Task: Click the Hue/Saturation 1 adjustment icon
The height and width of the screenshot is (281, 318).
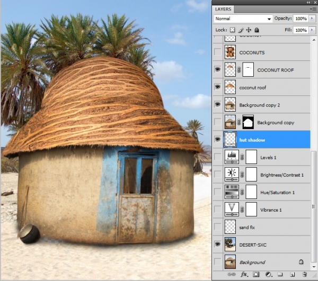Action: pos(232,192)
